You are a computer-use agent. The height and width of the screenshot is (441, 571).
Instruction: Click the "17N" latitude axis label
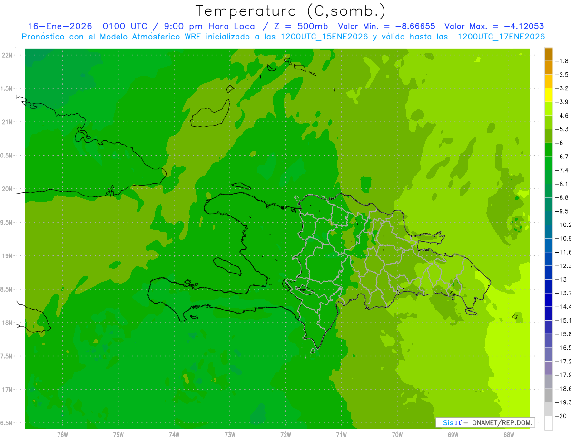click(7, 390)
